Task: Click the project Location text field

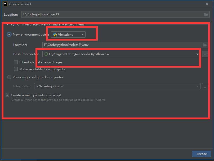Action: pyautogui.click(x=115, y=14)
